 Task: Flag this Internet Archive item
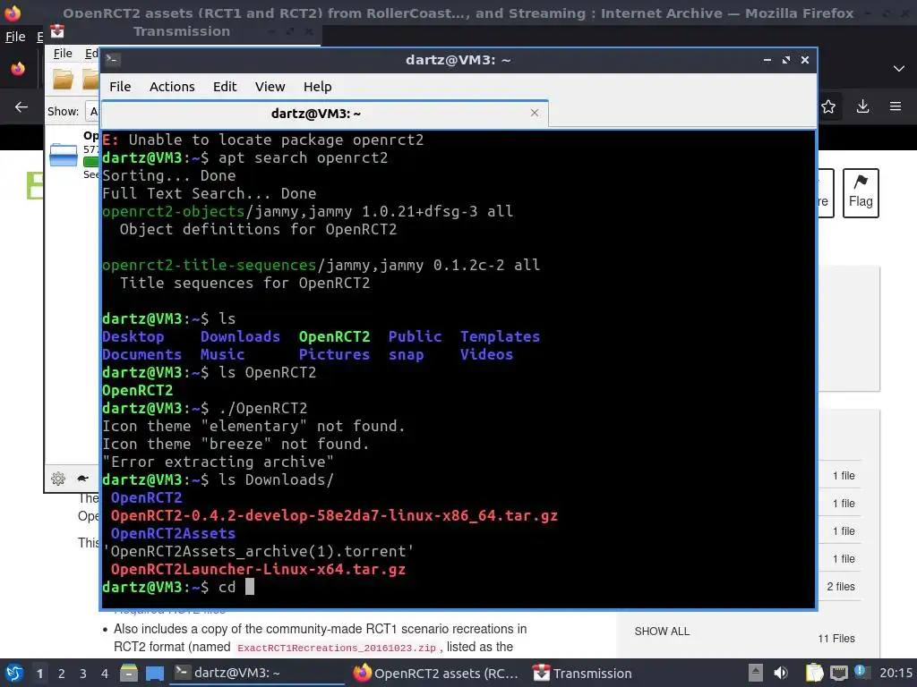point(861,193)
